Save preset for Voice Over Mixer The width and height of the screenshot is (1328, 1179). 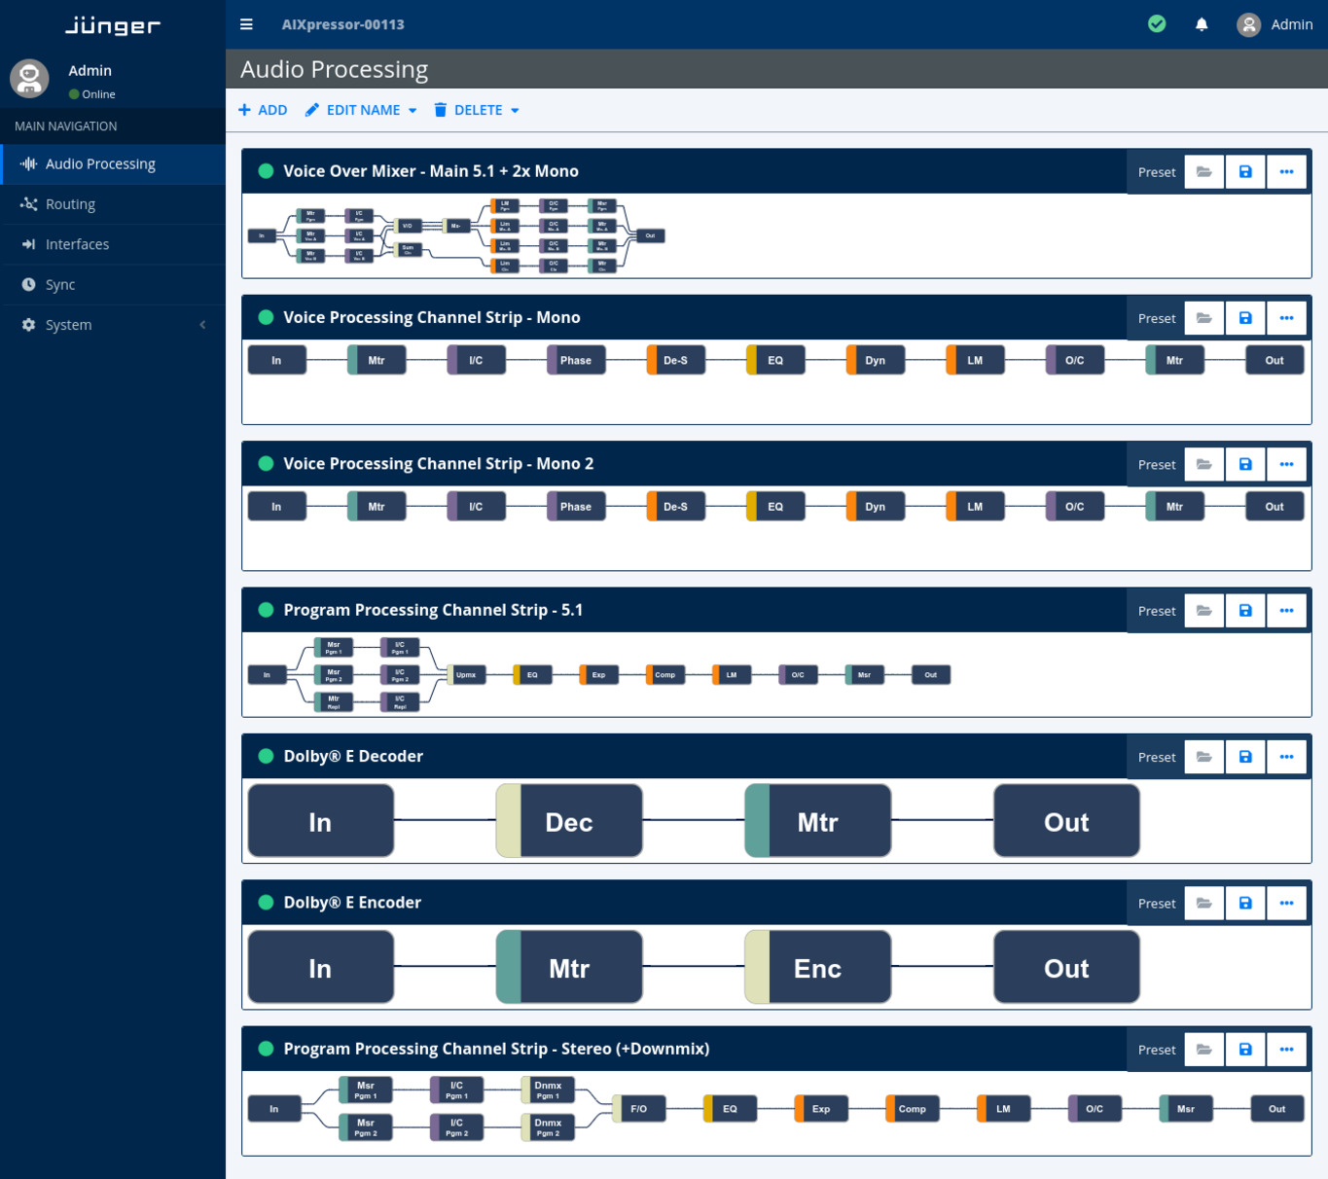click(x=1244, y=171)
